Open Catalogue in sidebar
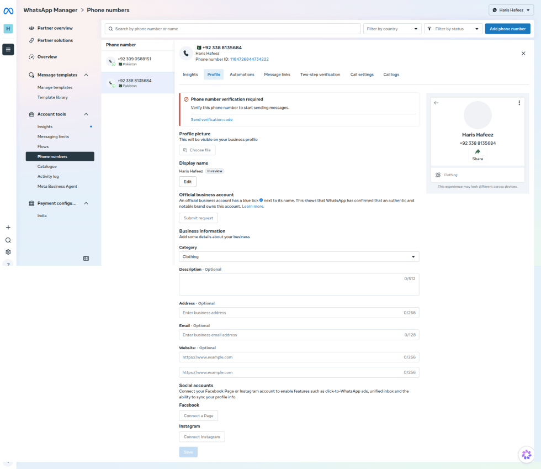This screenshot has width=541, height=469. click(x=47, y=166)
